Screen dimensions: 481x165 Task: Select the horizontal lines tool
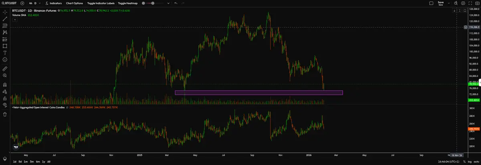[x=5, y=25]
